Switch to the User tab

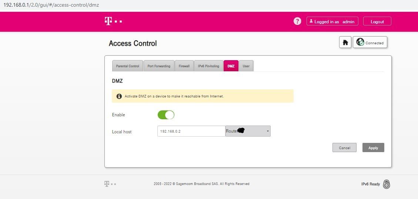[246, 66]
